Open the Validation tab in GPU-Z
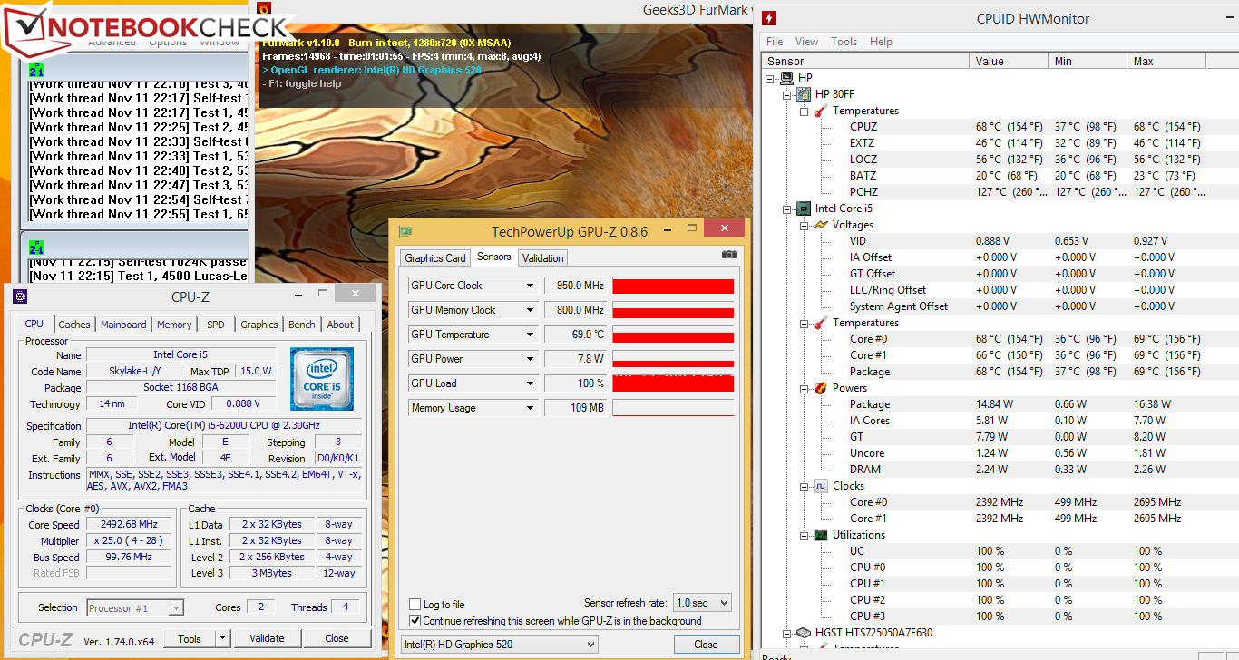 point(543,258)
